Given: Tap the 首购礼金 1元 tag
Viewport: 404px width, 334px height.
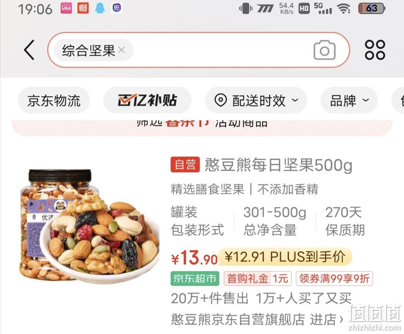Looking at the screenshot, I should pos(257,279).
